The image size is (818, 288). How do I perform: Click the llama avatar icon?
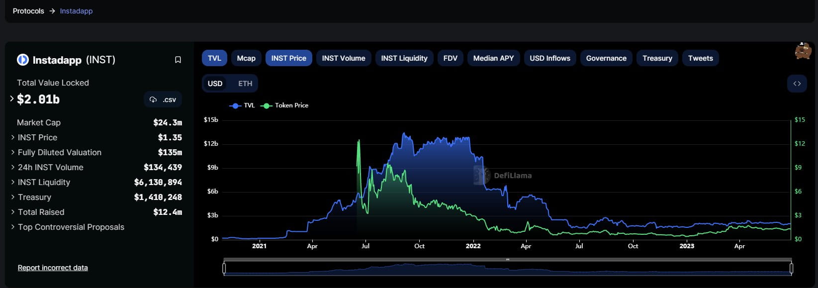803,51
